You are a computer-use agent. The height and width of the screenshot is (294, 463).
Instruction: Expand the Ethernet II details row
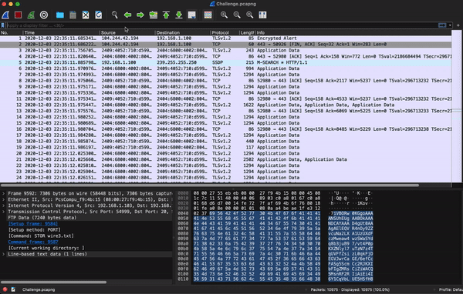[x=4, y=200]
